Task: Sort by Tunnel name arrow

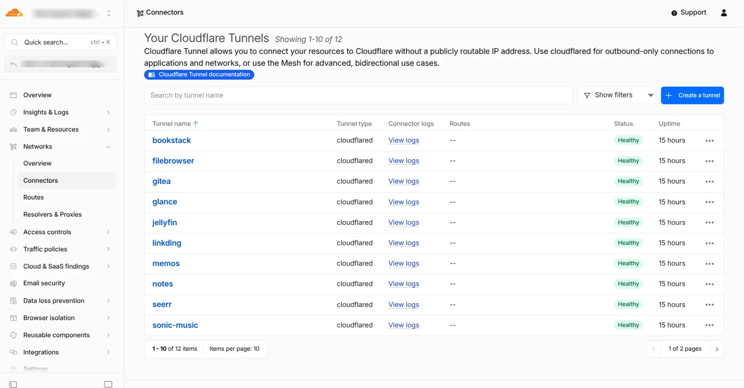Action: click(x=196, y=124)
